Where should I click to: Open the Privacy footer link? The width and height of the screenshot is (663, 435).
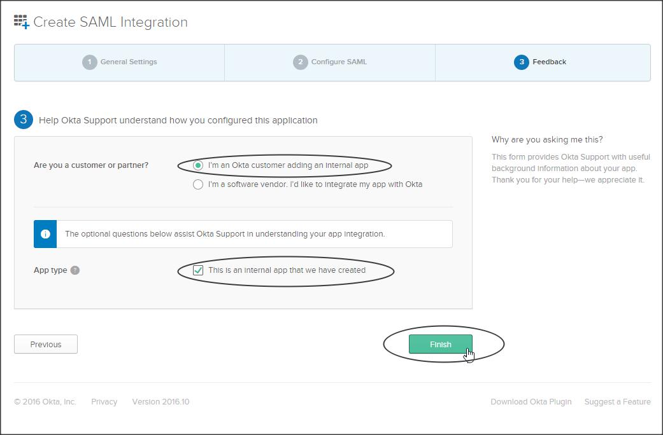pyautogui.click(x=104, y=402)
